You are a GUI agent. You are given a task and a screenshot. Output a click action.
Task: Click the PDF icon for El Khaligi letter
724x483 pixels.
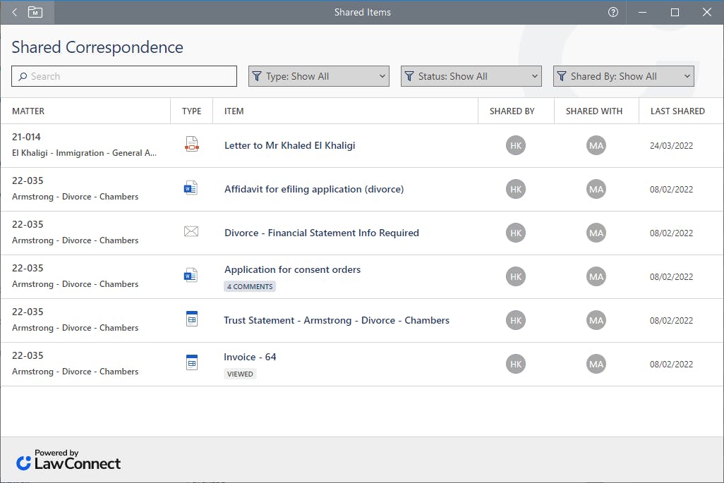click(x=191, y=145)
